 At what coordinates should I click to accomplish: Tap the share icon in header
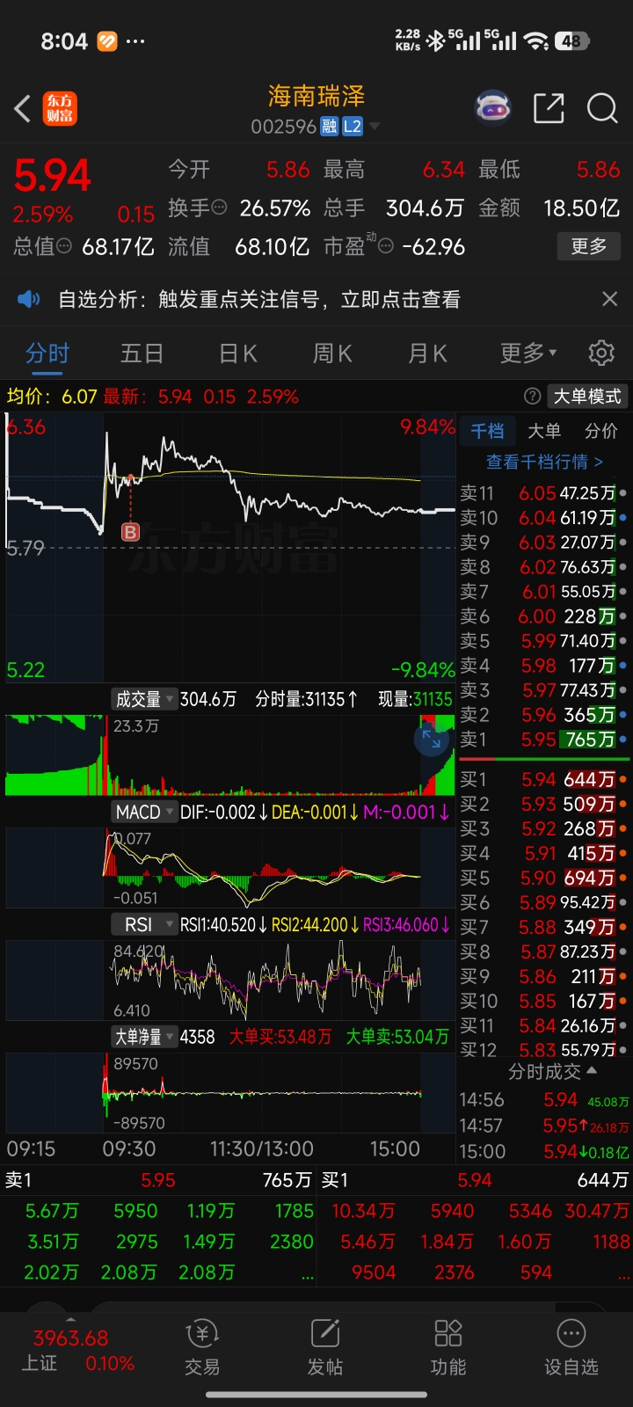tap(549, 108)
